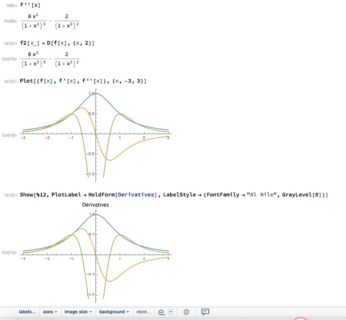Click the swirl icon in suggestions bar
This screenshot has height=320, width=346.
[162, 312]
